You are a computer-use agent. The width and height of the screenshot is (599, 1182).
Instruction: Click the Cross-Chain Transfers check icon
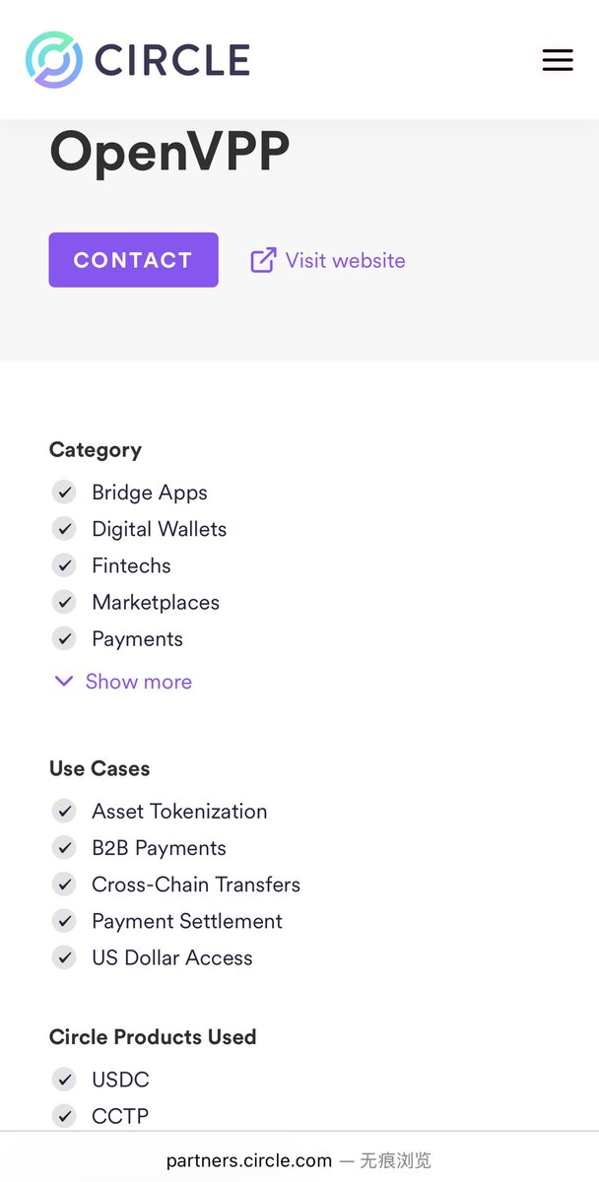64,885
